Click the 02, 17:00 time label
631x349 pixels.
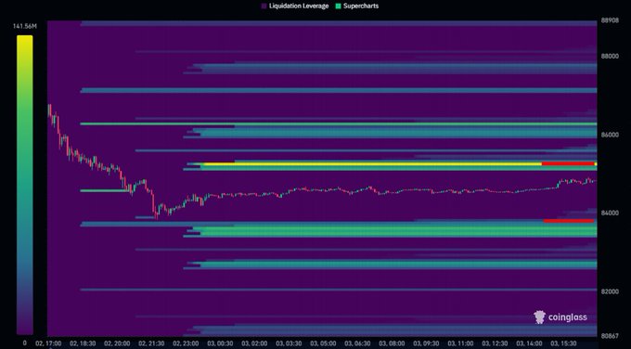click(48, 343)
